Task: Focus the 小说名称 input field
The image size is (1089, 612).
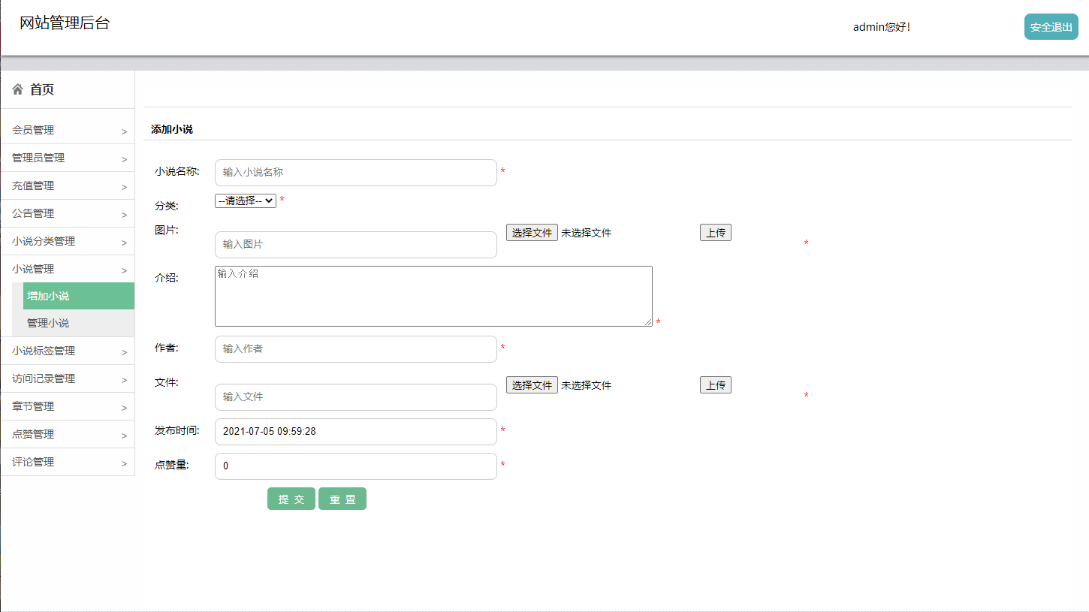Action: click(x=355, y=173)
